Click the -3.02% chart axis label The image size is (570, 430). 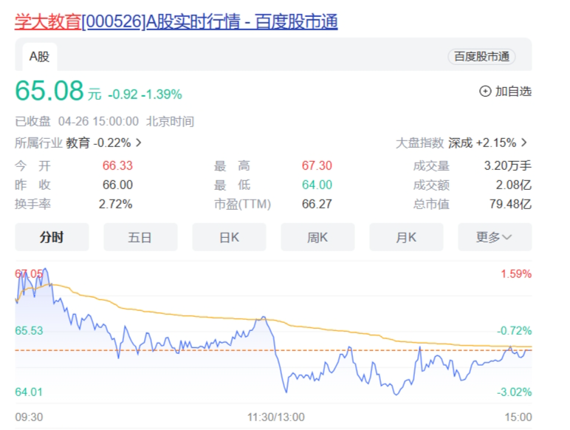[x=514, y=392]
